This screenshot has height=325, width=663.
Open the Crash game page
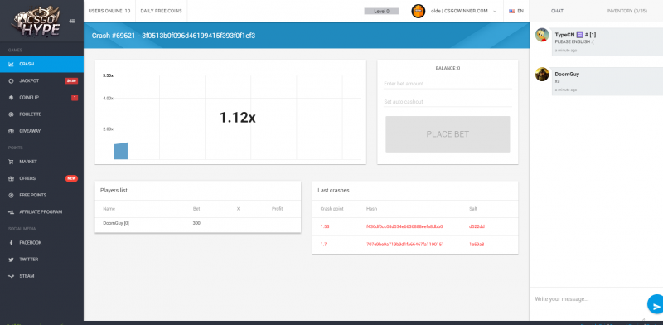pyautogui.click(x=42, y=65)
